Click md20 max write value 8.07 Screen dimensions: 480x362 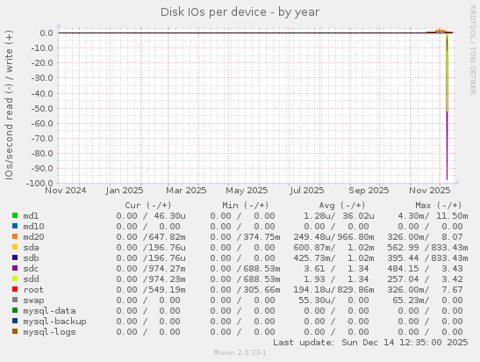(x=452, y=237)
